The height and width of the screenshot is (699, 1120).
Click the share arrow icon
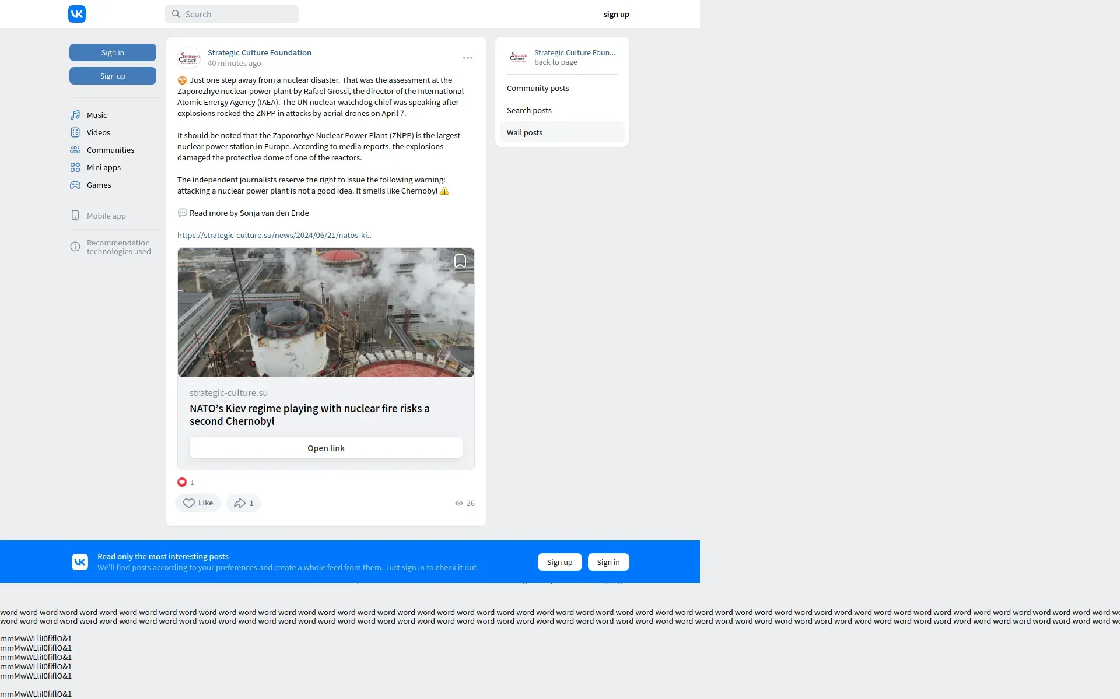pyautogui.click(x=240, y=503)
